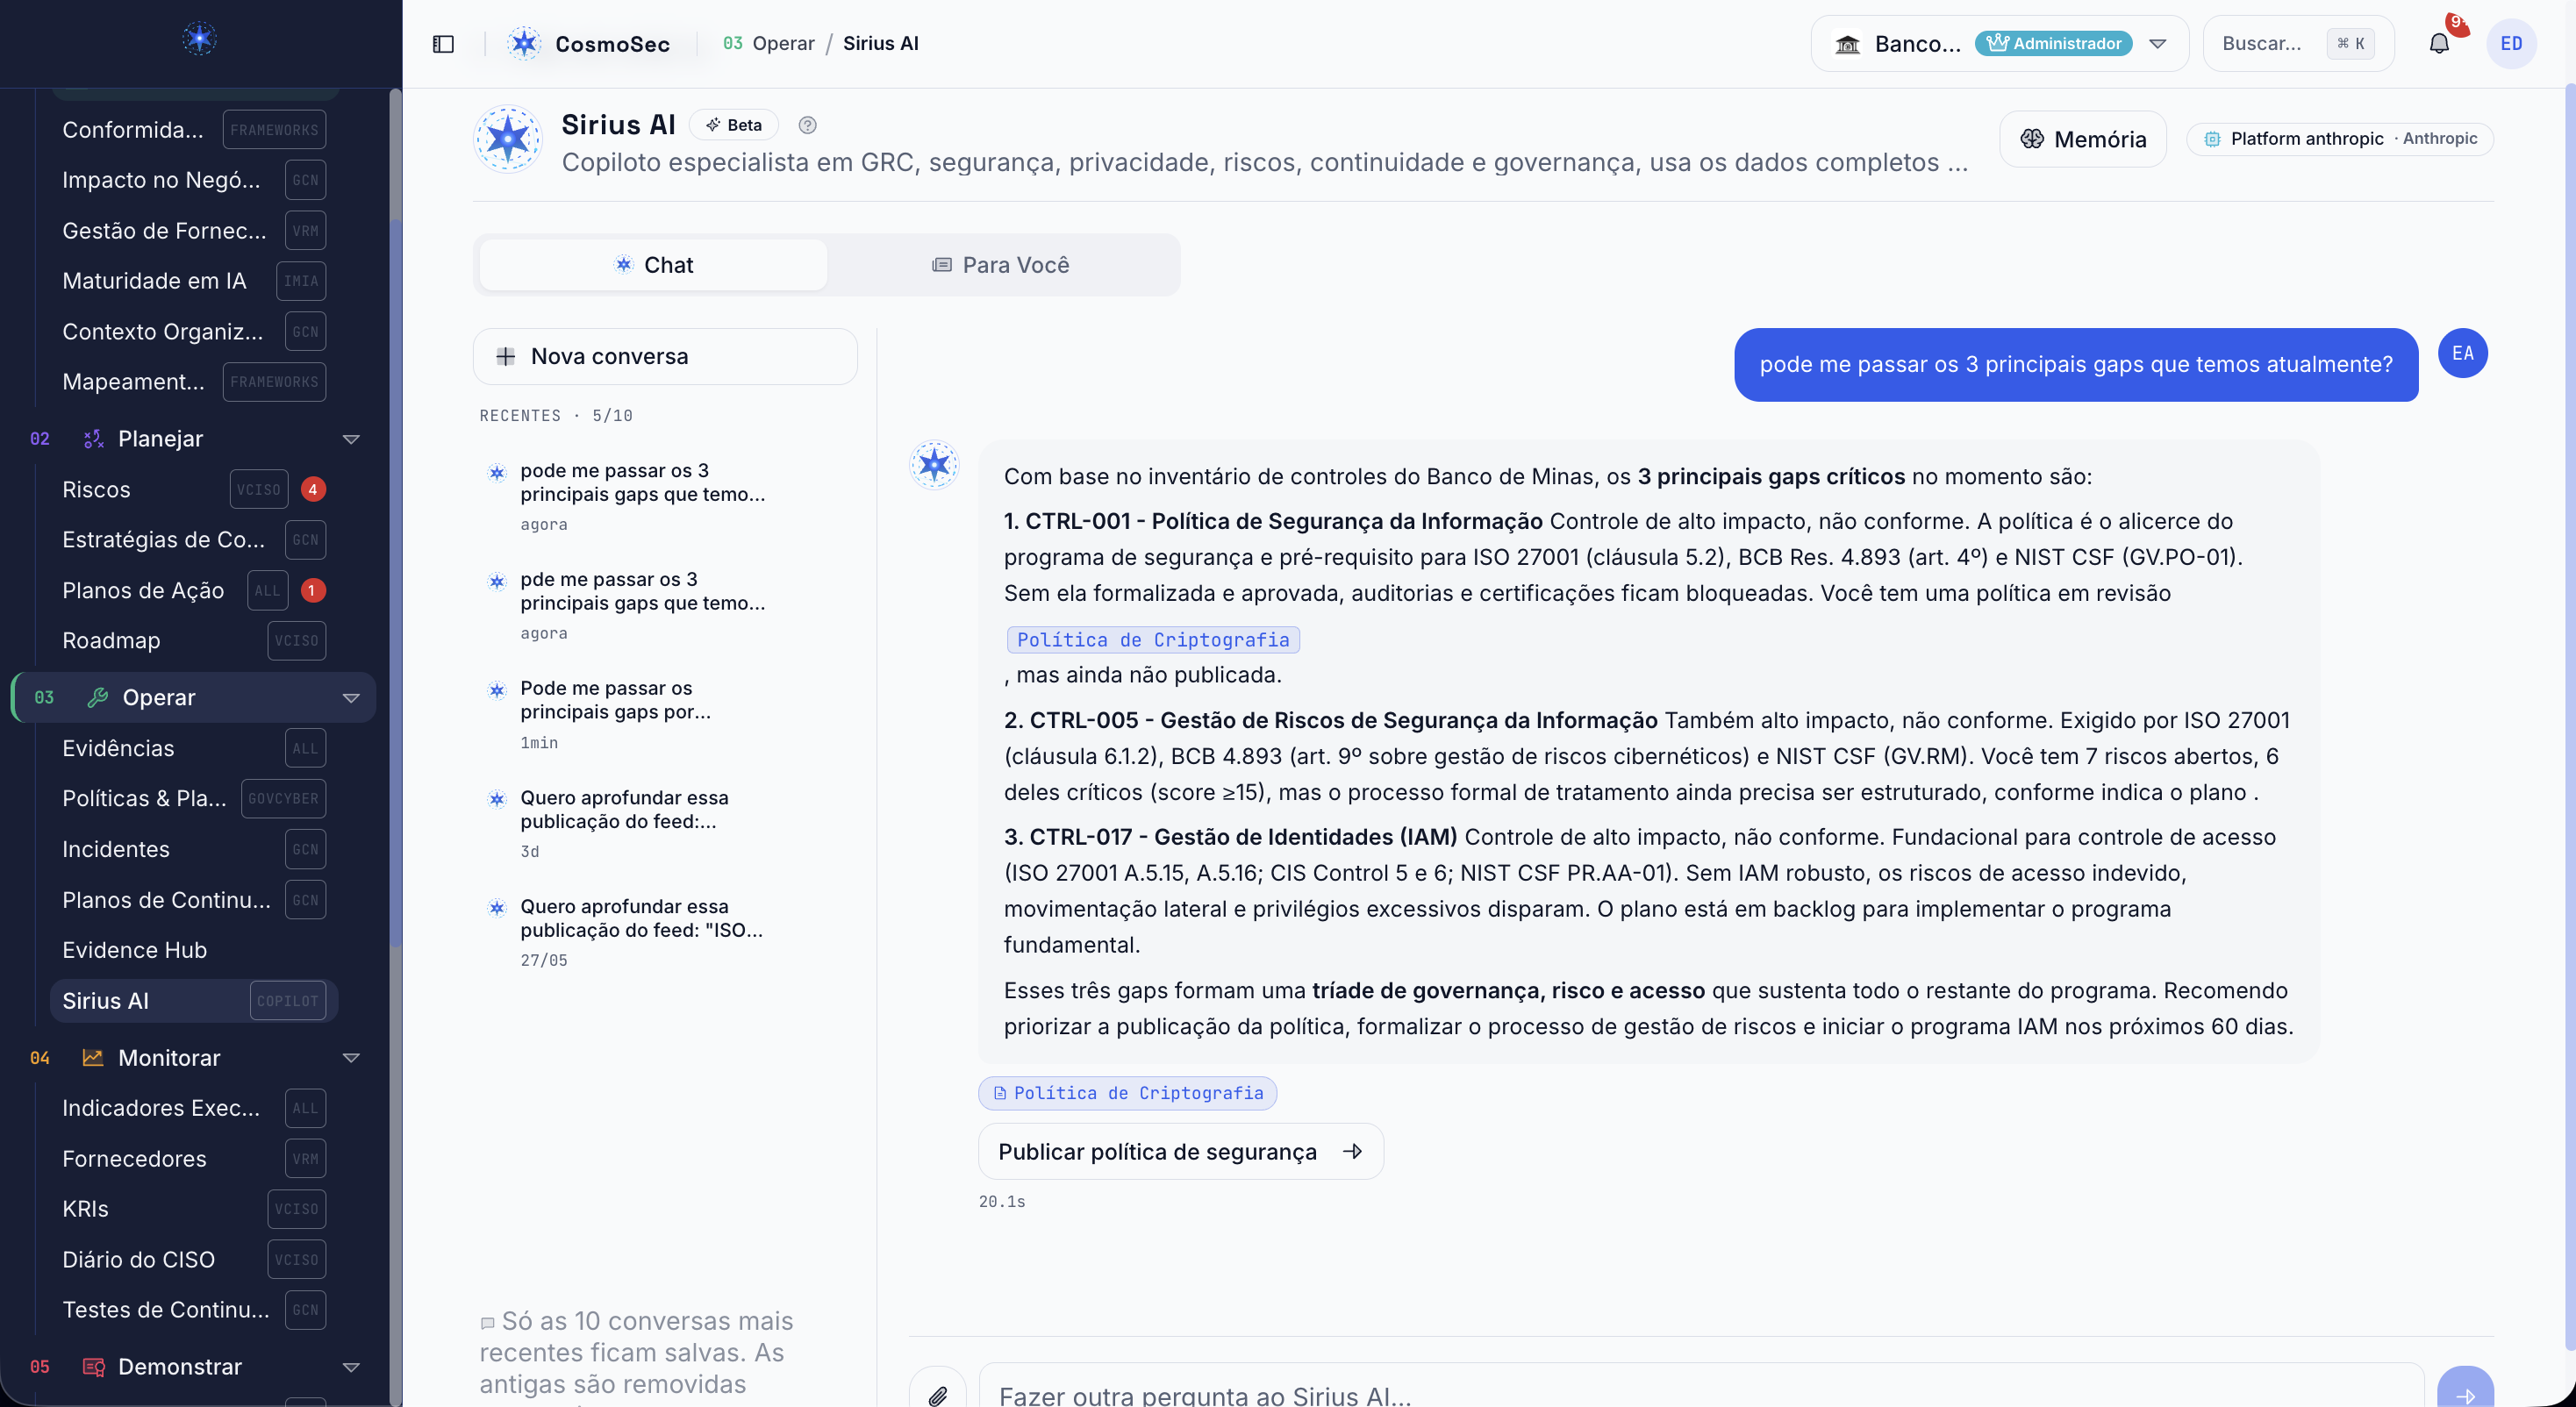Click the red badge 1 on Planos de Ação
This screenshot has height=1407, width=2576.
312,590
